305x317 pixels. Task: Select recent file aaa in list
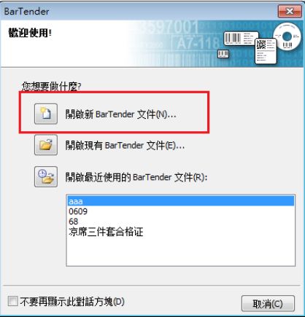tap(181, 201)
